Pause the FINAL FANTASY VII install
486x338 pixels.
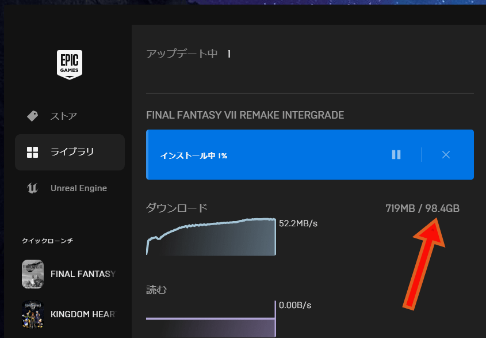pos(396,154)
